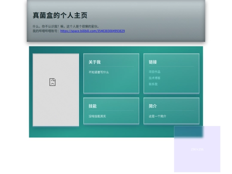This screenshot has height=174, width=232.
Task: Open the 技术博客 link
Action: coord(155,78)
